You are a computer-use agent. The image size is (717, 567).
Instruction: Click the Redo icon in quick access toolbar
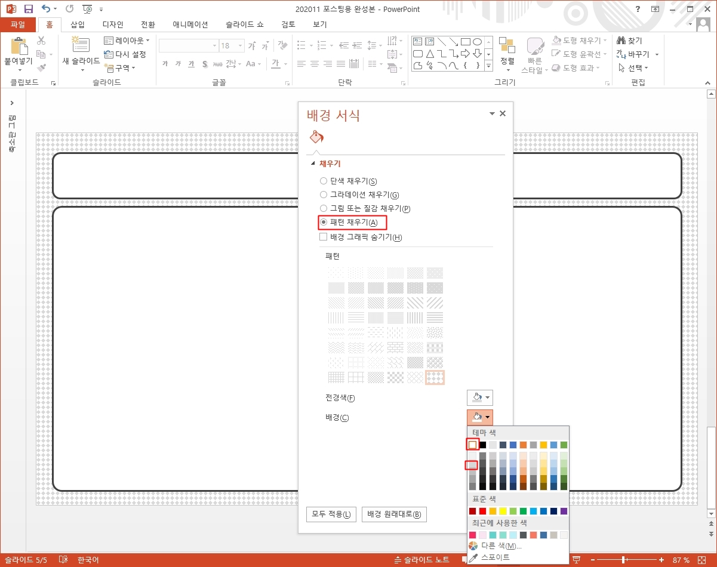tap(69, 9)
